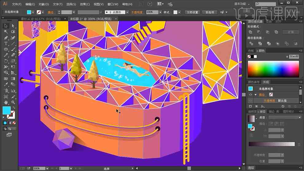Open stroke color dropdown in control bar
Image resolution: width=304 pixels, height=171 pixels.
(x=43, y=12)
